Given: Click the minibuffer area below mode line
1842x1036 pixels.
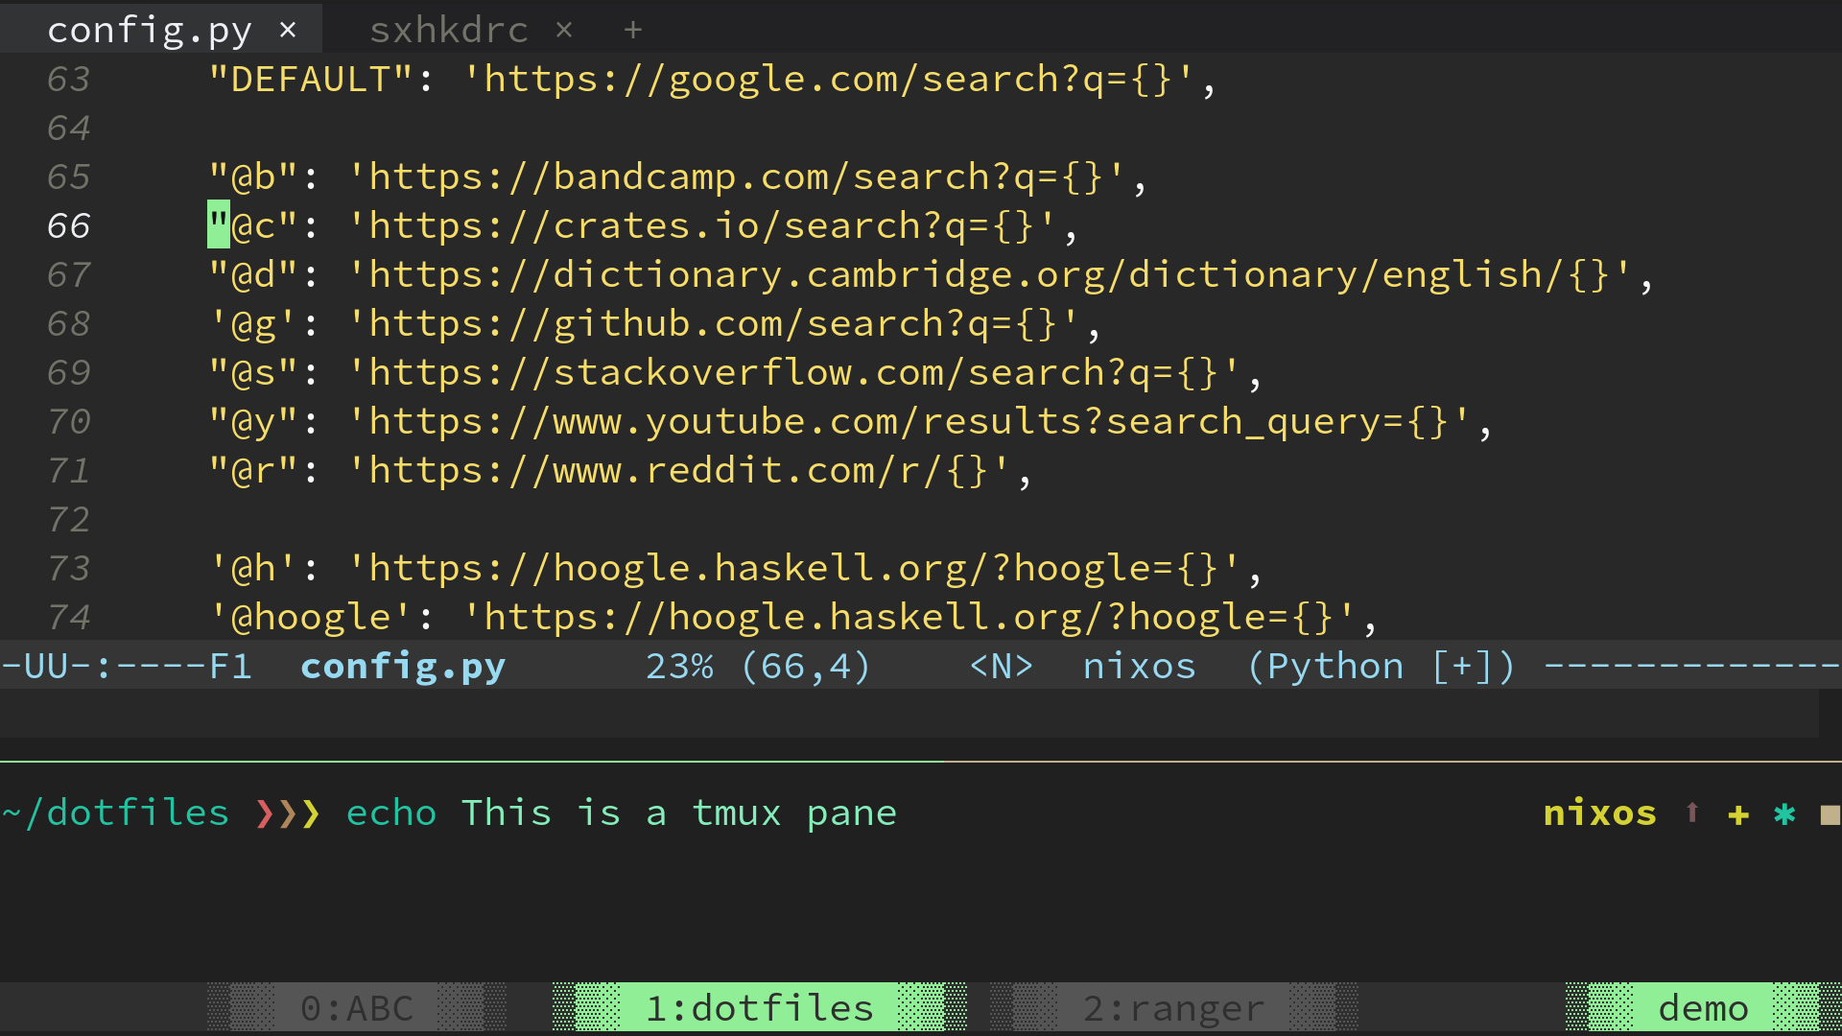Looking at the screenshot, I should pos(909,713).
